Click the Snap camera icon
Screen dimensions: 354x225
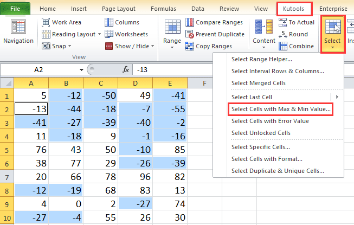click(x=46, y=46)
